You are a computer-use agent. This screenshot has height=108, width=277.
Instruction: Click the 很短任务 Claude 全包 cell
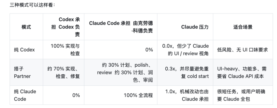[243, 95]
